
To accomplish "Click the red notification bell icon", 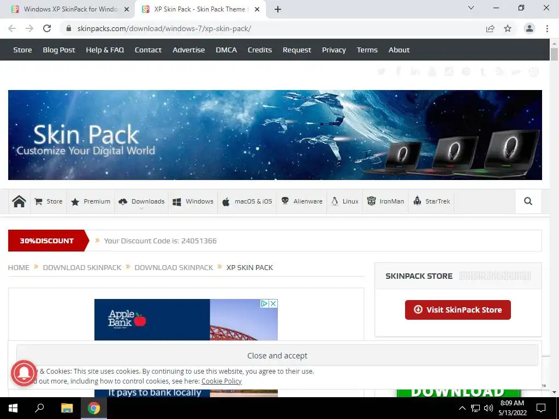I will pos(24,373).
